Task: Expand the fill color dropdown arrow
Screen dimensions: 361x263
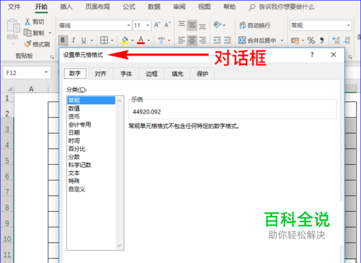Action: [132, 40]
